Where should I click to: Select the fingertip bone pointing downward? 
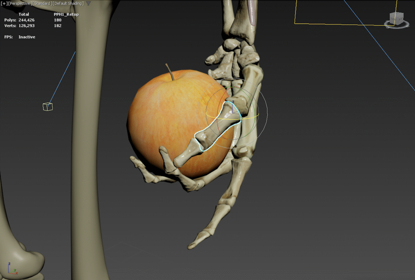199,239
